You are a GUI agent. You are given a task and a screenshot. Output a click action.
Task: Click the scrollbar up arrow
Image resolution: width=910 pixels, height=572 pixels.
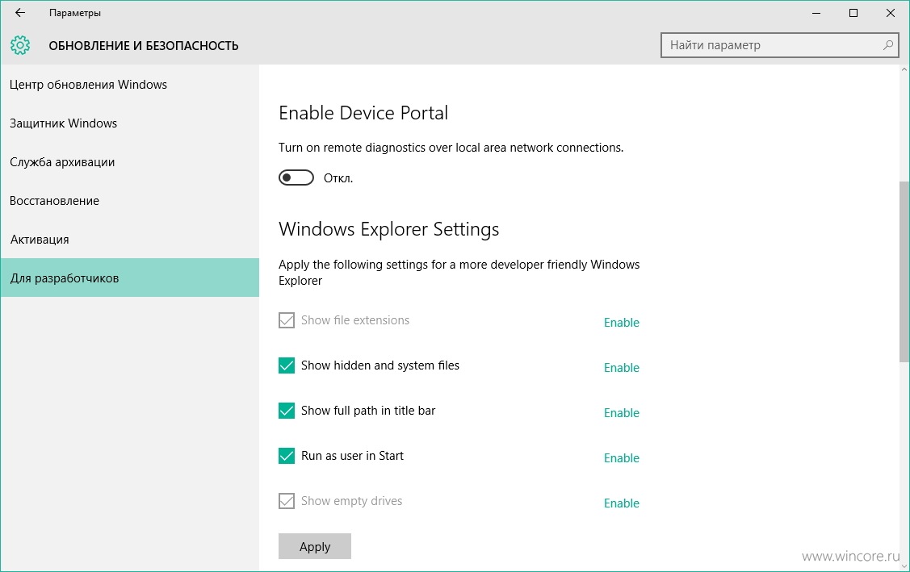(904, 69)
